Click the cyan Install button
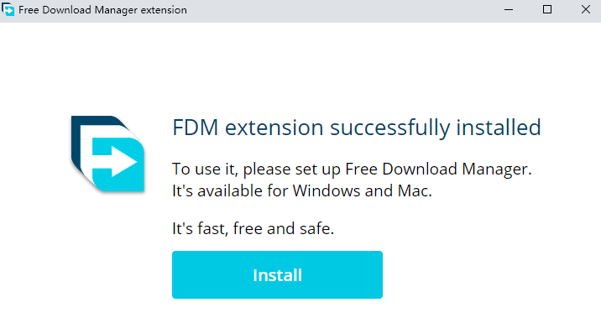601x313 pixels. [277, 274]
